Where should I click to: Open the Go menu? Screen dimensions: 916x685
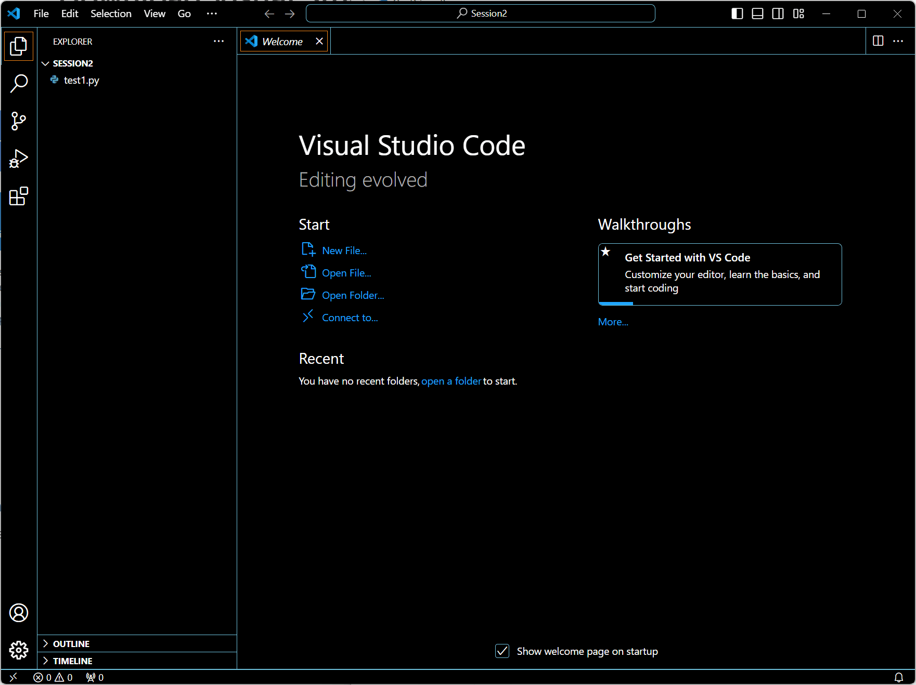tap(184, 14)
